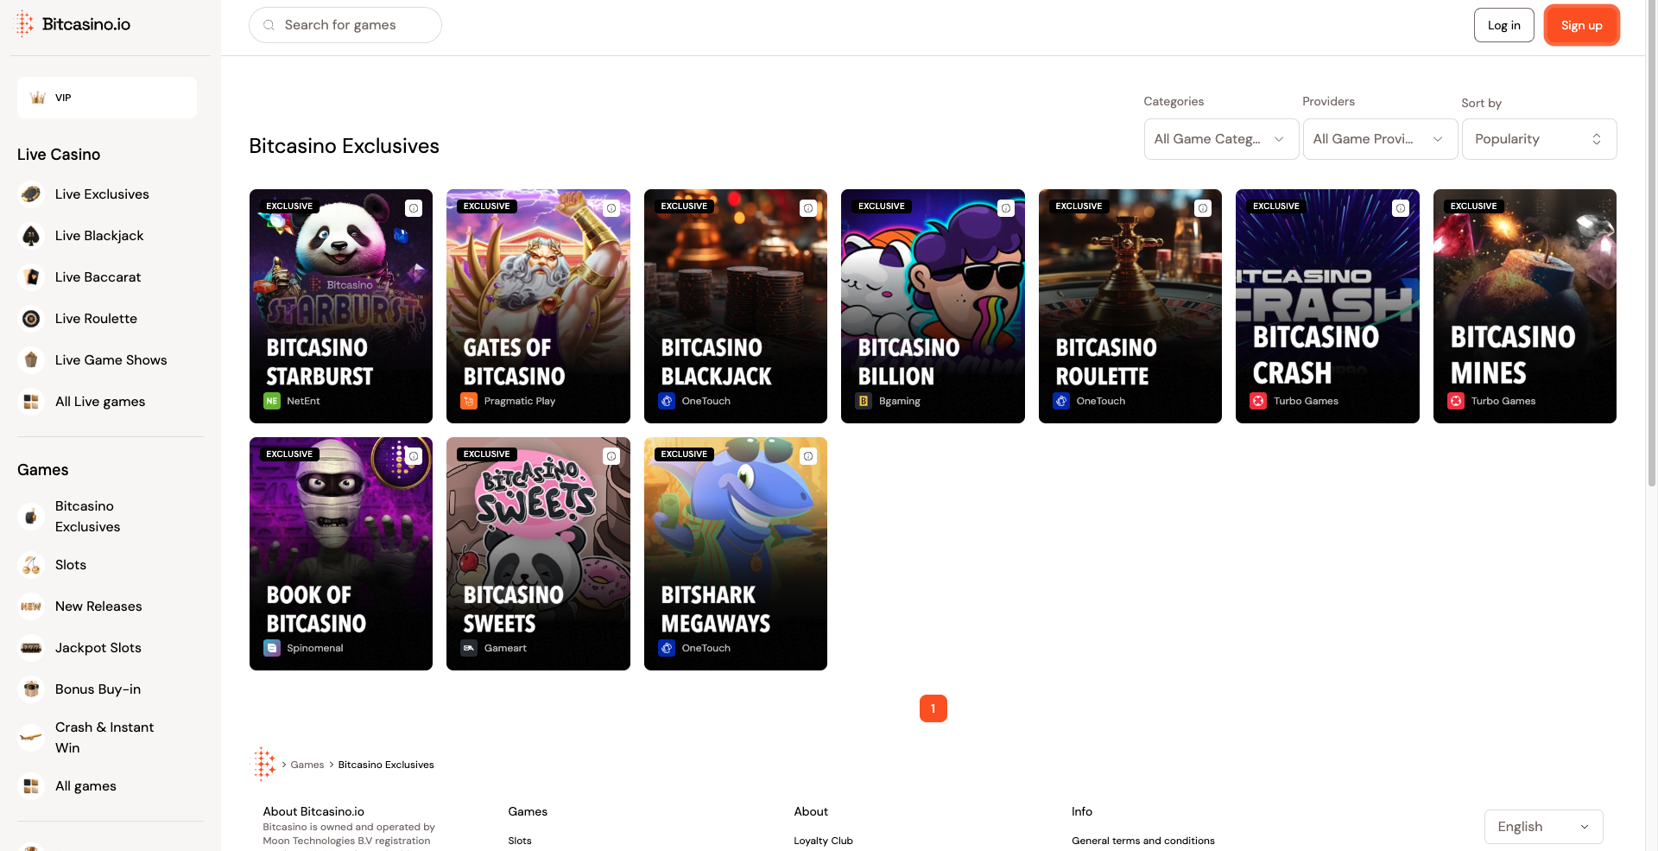Click the Live Roulette wheel icon
The height and width of the screenshot is (851, 1658).
click(31, 319)
